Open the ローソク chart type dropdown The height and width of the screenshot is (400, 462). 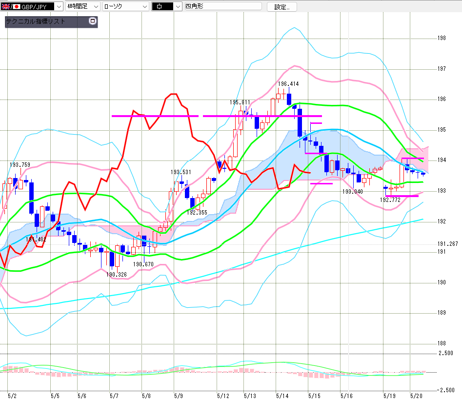click(126, 6)
